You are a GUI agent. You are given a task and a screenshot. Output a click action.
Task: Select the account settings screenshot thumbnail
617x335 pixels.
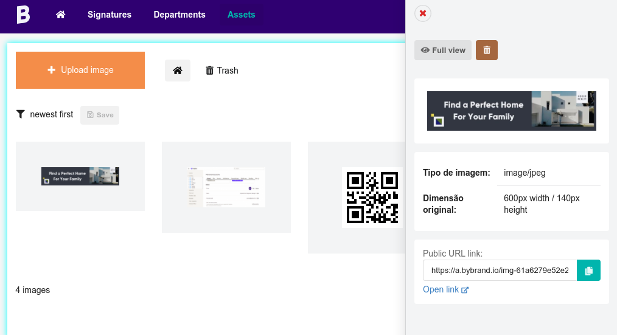pos(226,187)
